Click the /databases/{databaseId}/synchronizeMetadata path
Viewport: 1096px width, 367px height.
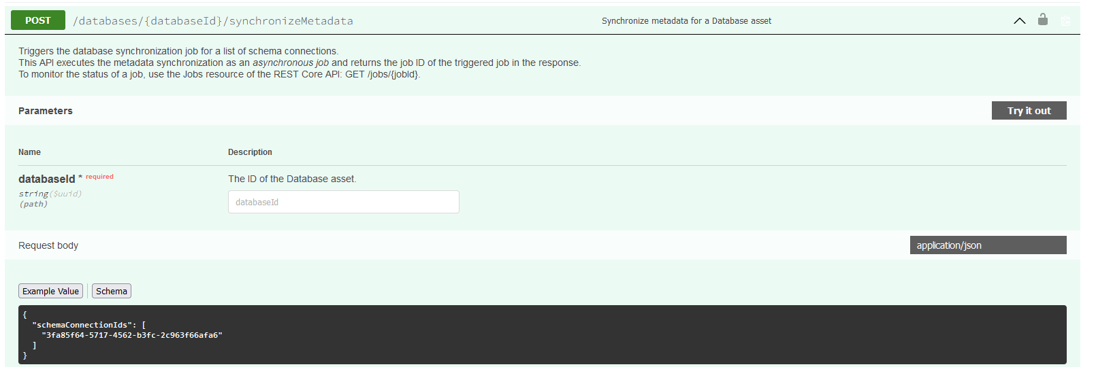pos(213,21)
